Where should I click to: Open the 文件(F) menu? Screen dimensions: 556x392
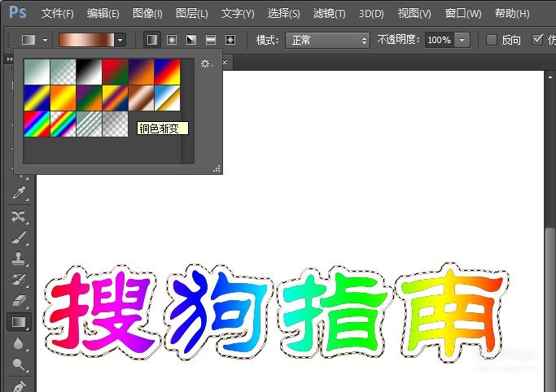pos(58,14)
